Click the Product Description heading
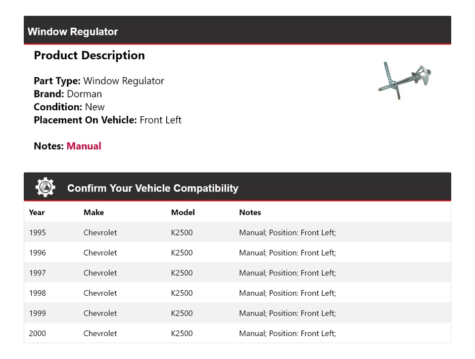Screen dimensions: 475x359 89,55
